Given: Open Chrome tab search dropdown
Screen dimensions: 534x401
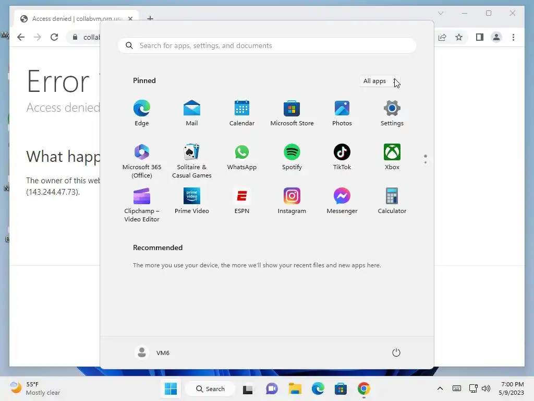Looking at the screenshot, I should pos(441,13).
